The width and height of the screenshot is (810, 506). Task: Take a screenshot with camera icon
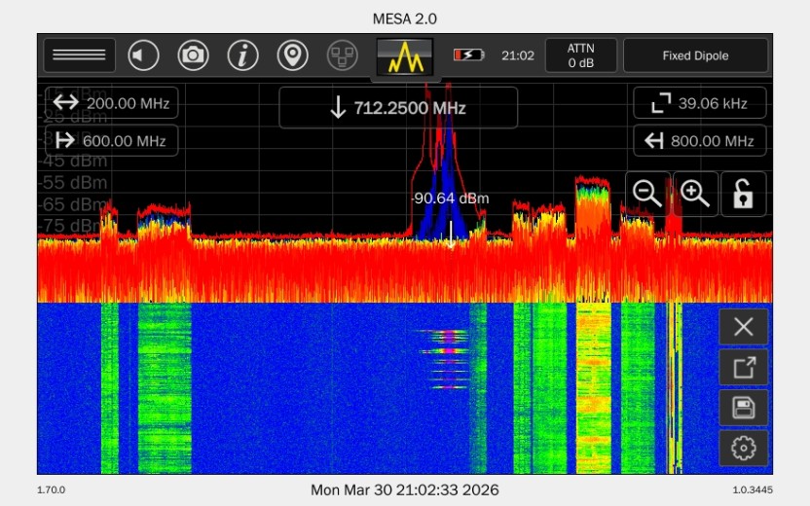193,55
